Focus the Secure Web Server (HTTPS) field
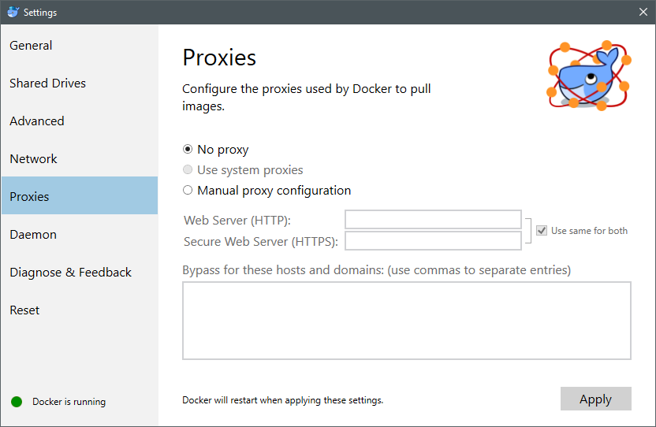Viewport: 656px width, 427px height. [433, 241]
